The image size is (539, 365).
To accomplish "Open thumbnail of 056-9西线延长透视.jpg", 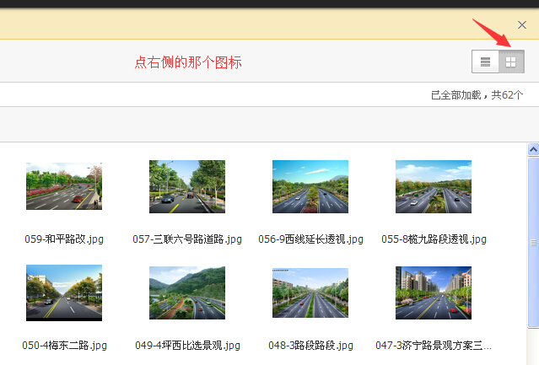I will [310, 186].
